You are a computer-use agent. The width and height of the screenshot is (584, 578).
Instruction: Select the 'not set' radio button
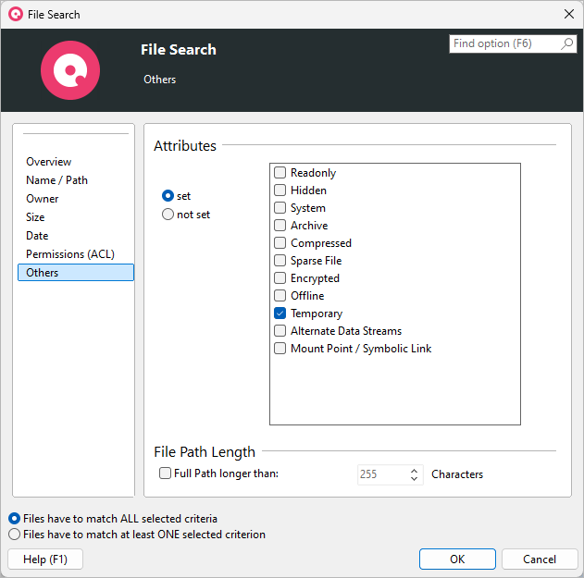(168, 215)
